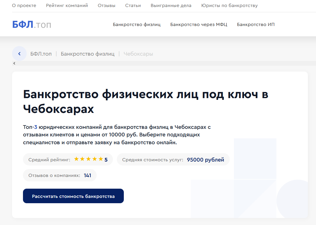Open the О проекте page

click(x=24, y=6)
